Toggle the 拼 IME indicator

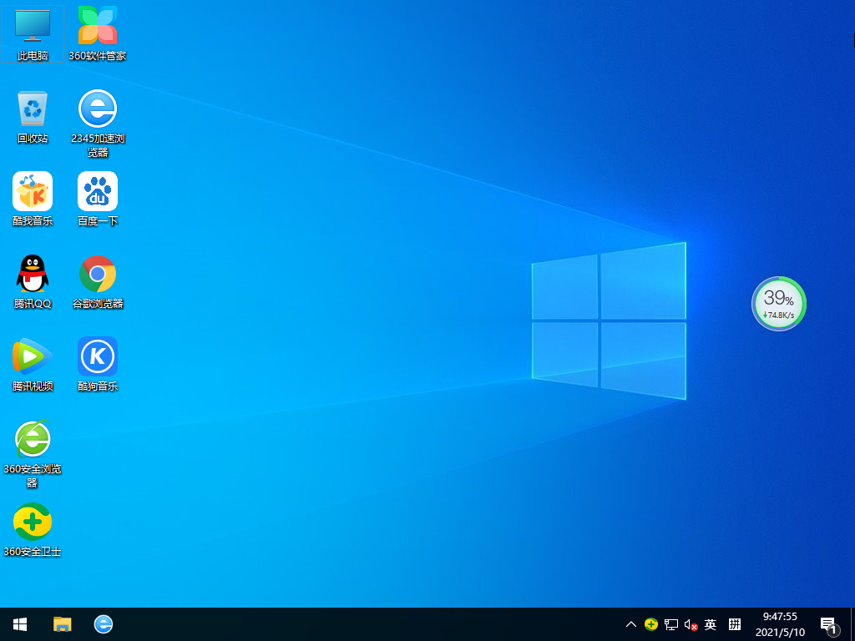[x=733, y=623]
